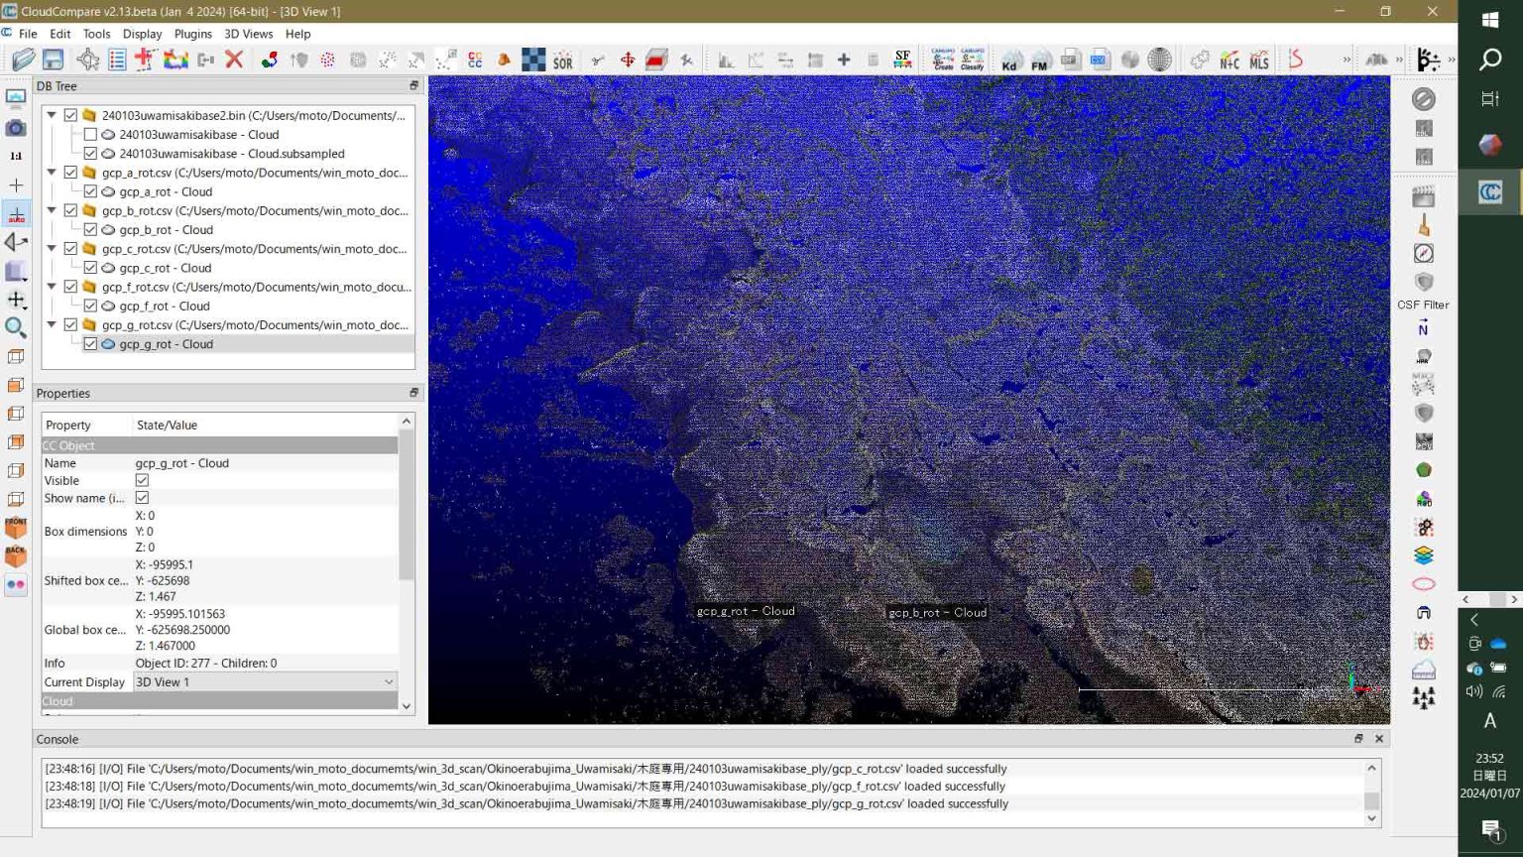Open the 3D Views menu

tap(248, 34)
